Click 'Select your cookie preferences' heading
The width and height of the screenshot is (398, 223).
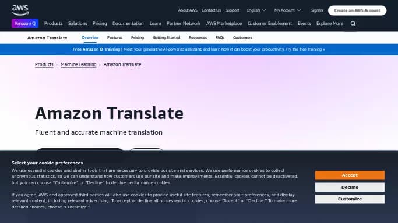point(47,163)
